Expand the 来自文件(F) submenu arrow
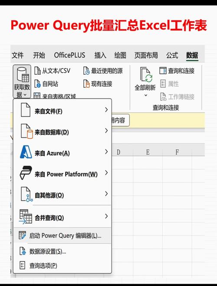This screenshot has height=286, width=217. 106,110
